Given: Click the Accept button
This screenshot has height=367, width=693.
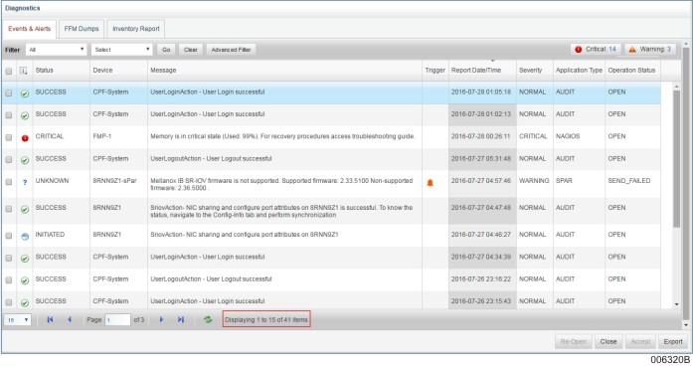Looking at the screenshot, I should click(x=640, y=341).
